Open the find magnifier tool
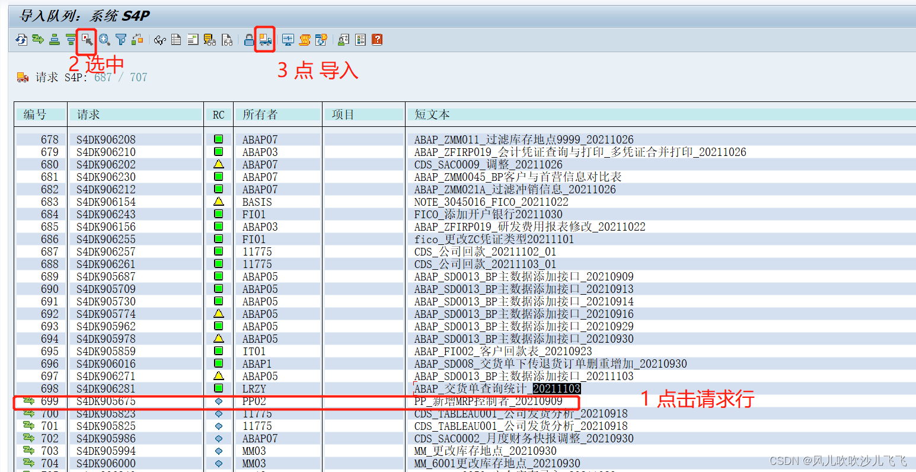 pyautogui.click(x=104, y=40)
